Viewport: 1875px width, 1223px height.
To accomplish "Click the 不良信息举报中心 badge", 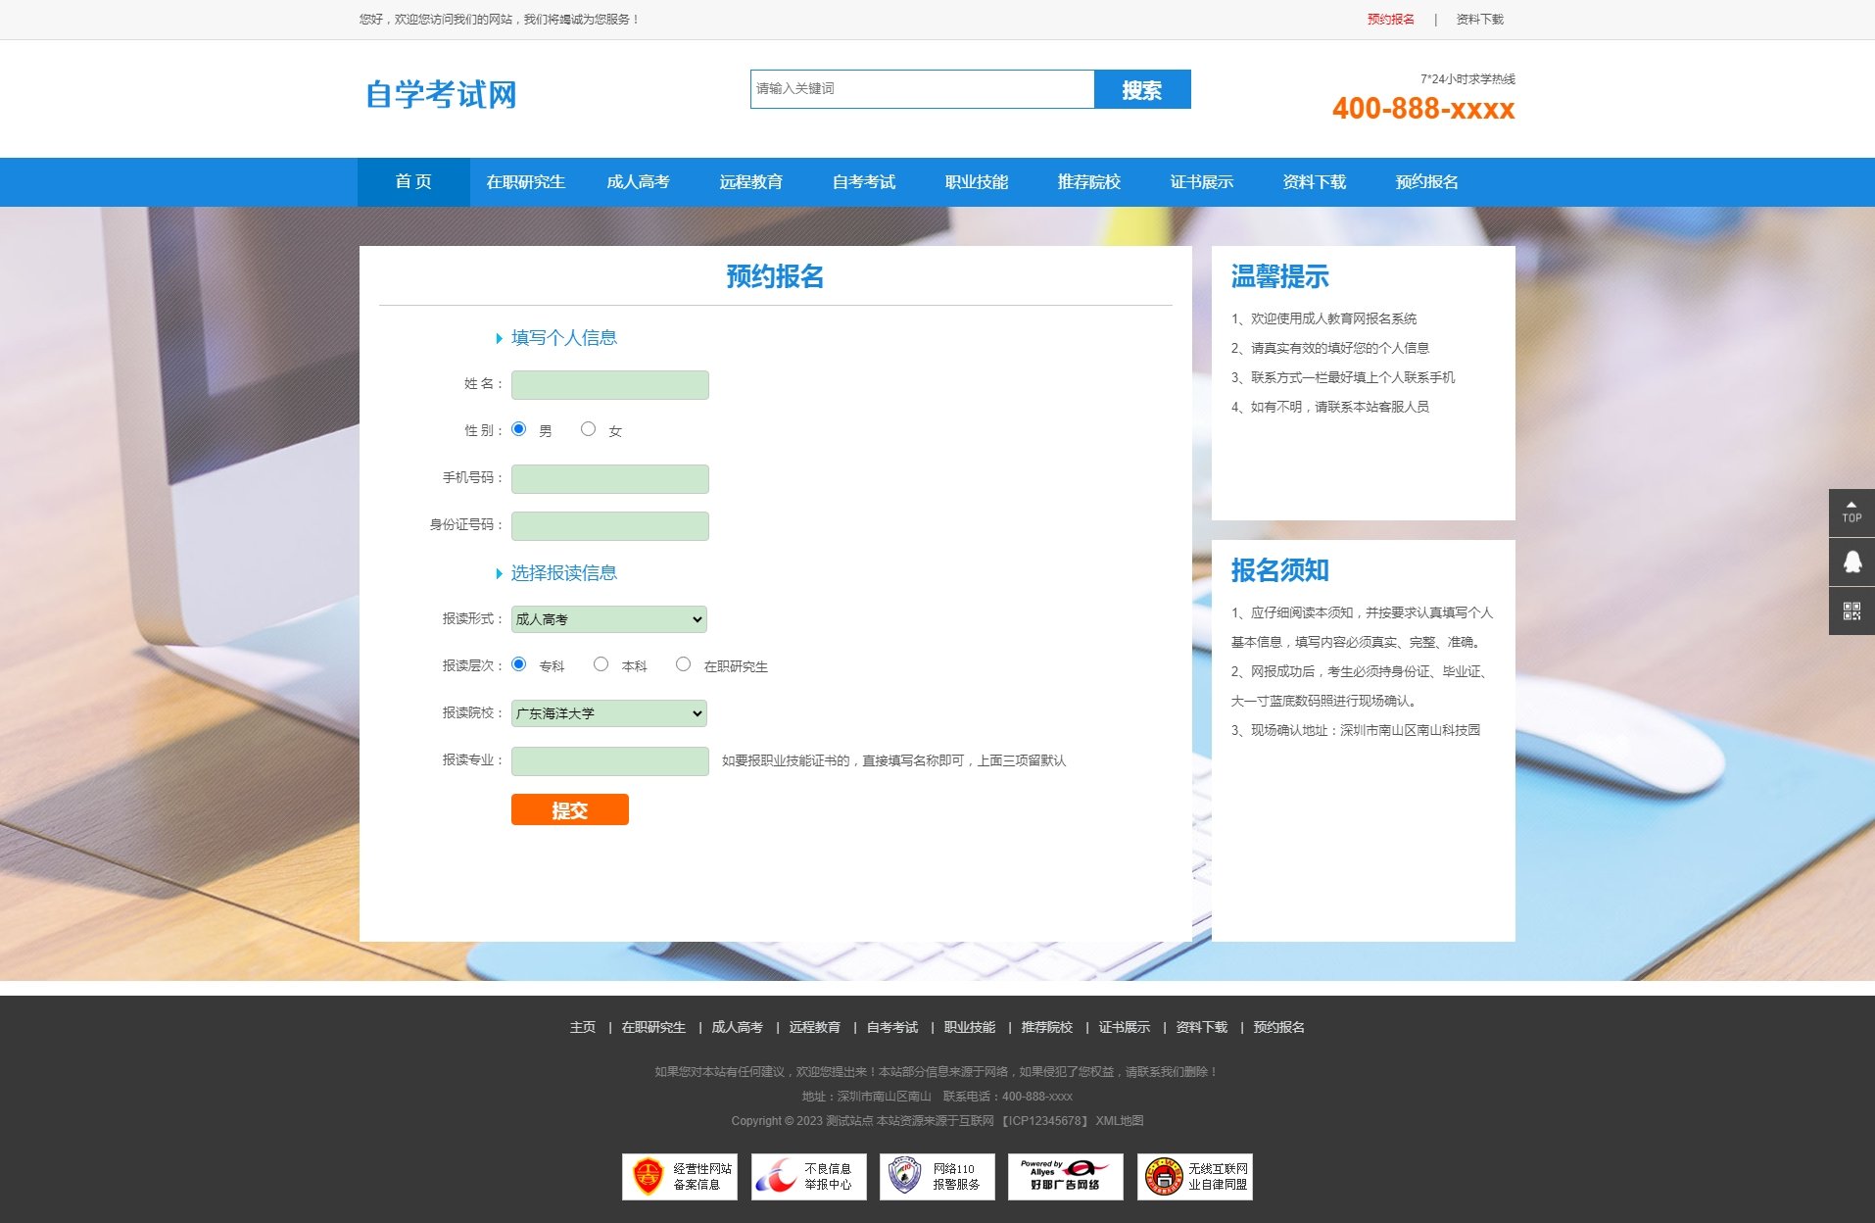I will click(x=808, y=1176).
